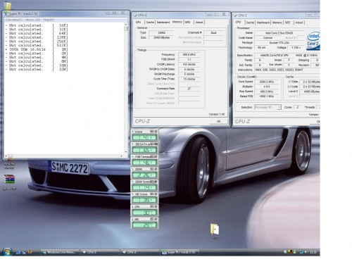This screenshot has height=264, width=352.
Task: Click the SB/SATA voltage gadget display
Action: 144,150
